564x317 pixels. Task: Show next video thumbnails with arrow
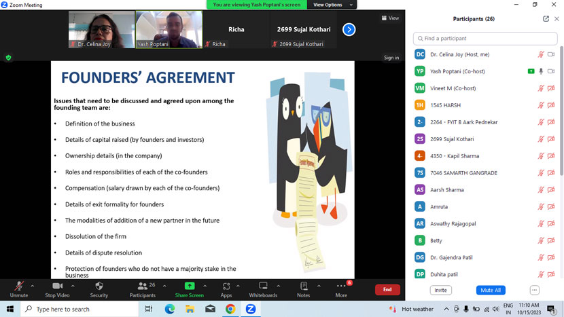349,29
